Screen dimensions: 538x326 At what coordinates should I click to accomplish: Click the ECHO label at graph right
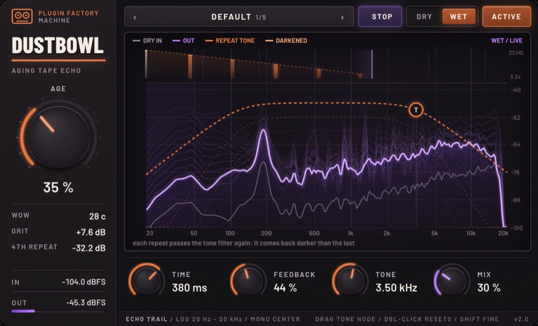[516, 53]
